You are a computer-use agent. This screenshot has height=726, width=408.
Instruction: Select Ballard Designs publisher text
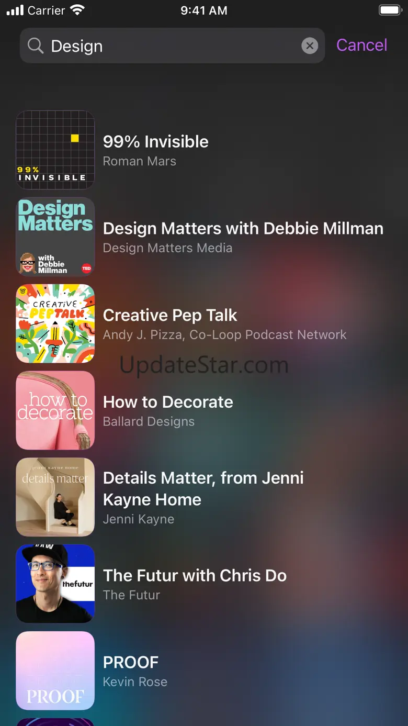[x=149, y=422]
